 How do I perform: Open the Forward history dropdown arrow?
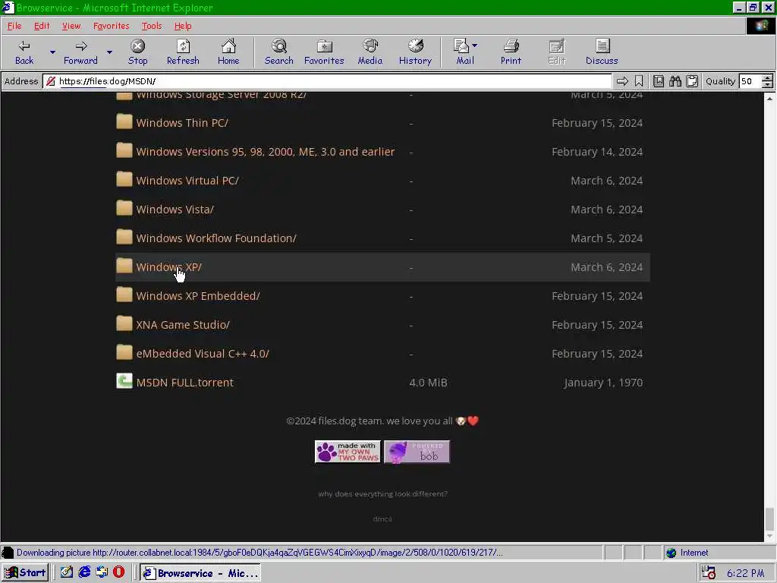point(109,52)
